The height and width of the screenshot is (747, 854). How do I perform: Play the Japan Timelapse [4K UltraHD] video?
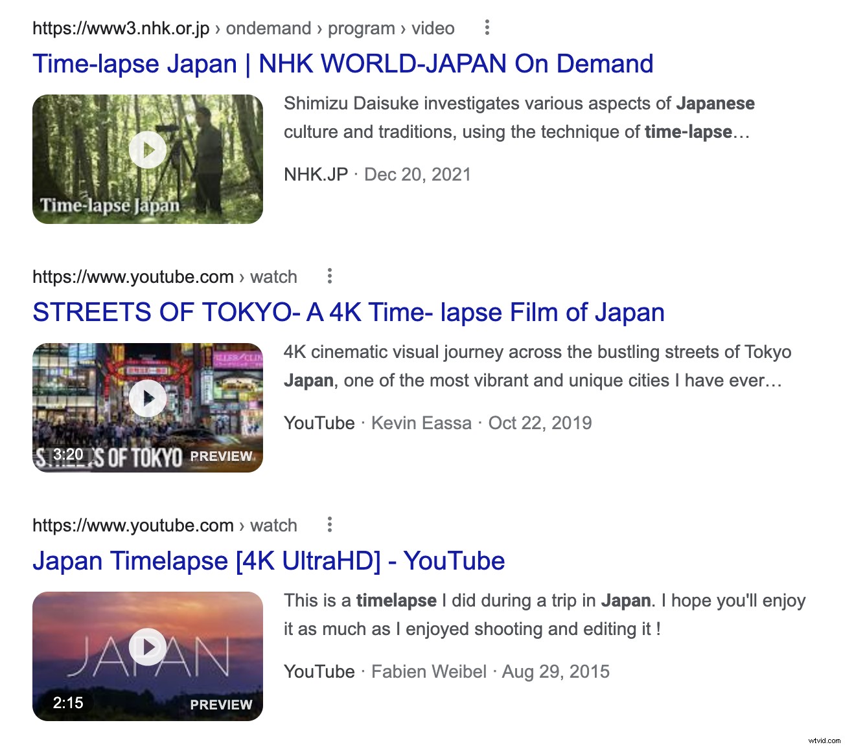coord(148,646)
